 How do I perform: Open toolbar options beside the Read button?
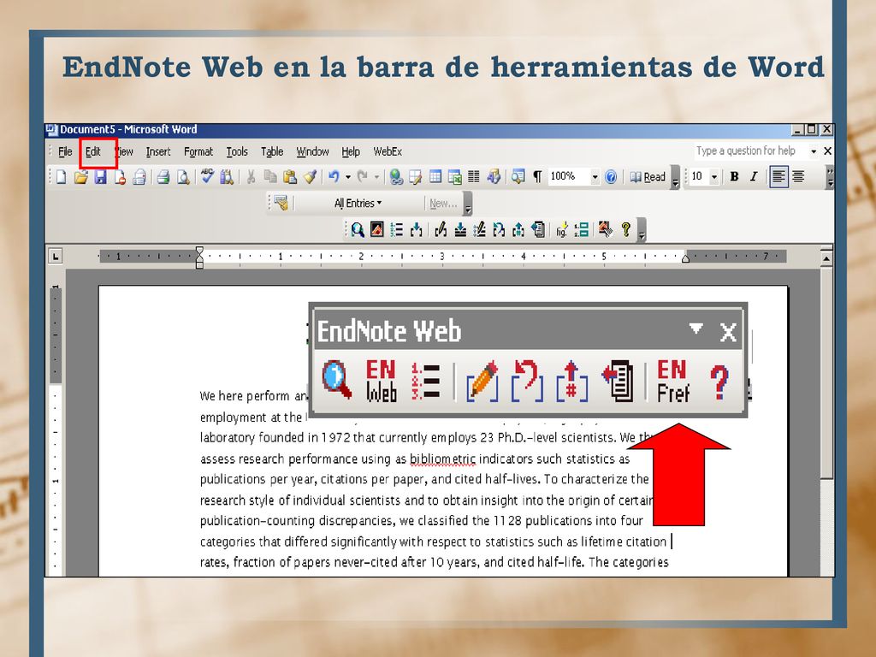676,179
